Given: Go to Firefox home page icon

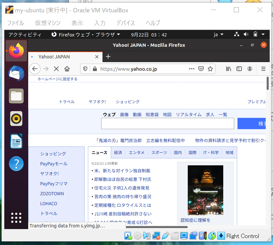Looking at the screenshot, I should tap(67, 69).
